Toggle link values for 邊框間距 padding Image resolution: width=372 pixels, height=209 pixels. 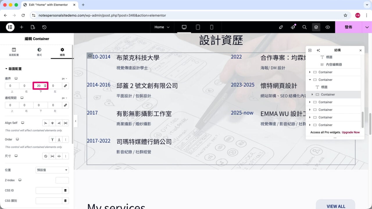65,105
